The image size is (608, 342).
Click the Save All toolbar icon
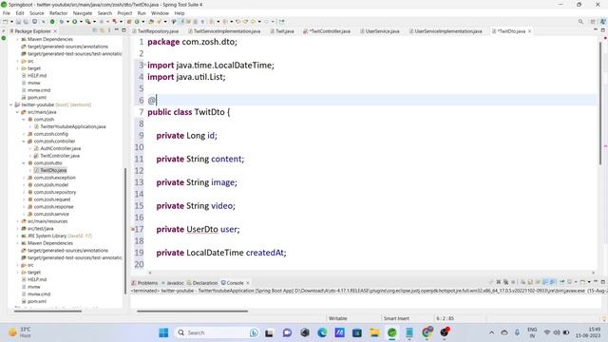[26, 22]
